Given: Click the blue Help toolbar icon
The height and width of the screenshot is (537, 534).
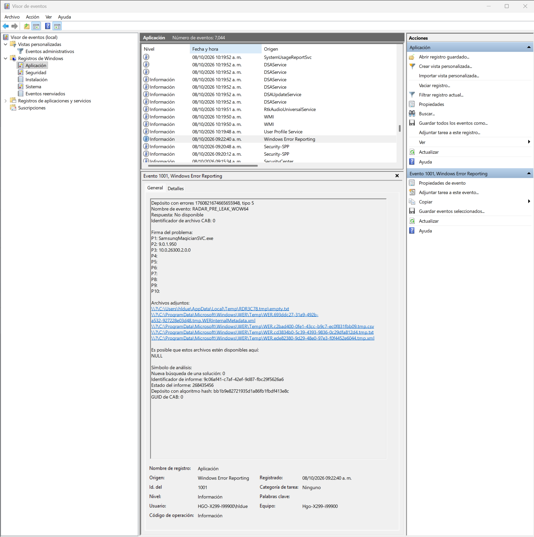Looking at the screenshot, I should click(48, 26).
